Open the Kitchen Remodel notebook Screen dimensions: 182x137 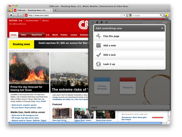[102, 86]
